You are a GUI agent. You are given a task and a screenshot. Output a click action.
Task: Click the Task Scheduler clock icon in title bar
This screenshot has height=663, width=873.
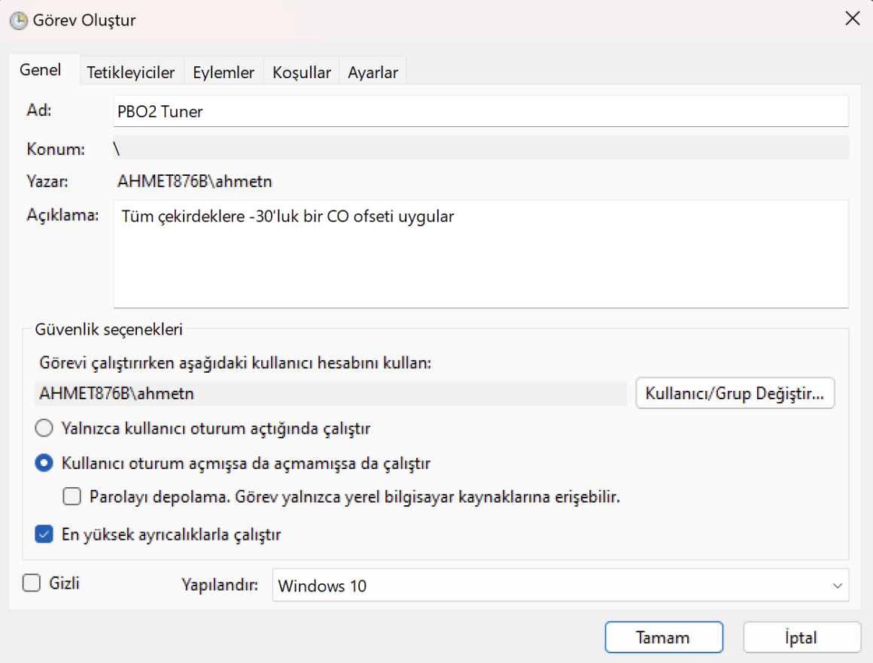pos(18,20)
